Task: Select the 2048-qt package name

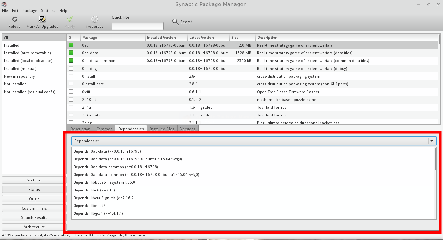Action: tap(89, 100)
